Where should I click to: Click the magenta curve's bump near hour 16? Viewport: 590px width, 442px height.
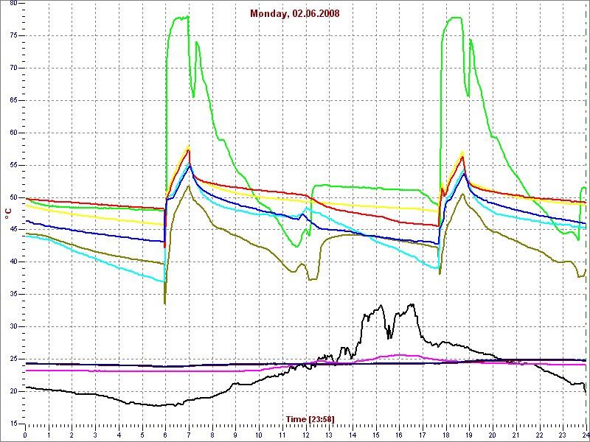[x=400, y=355]
